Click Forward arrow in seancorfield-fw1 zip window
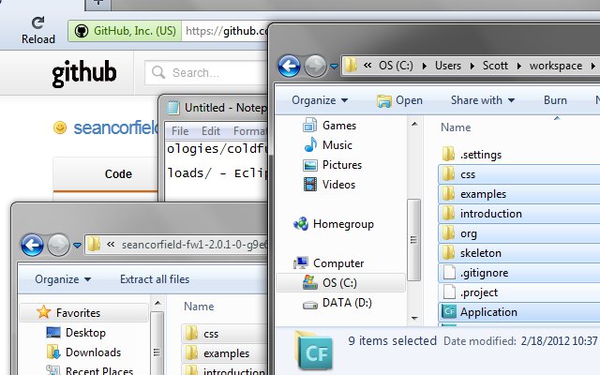The width and height of the screenshot is (600, 375). point(58,245)
